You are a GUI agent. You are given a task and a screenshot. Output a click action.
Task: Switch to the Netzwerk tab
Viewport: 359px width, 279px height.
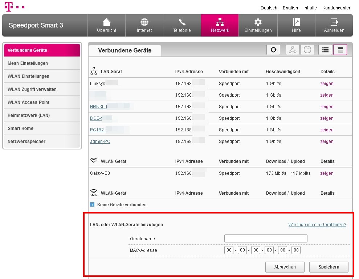220,25
